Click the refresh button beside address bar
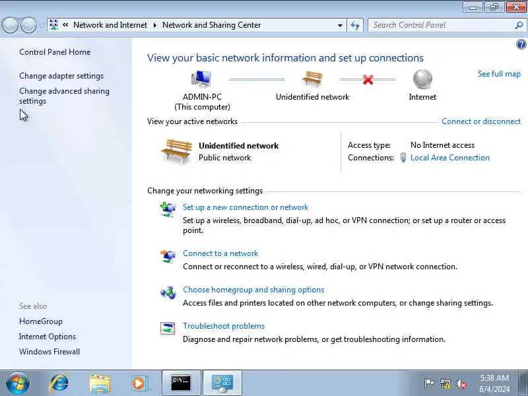The height and width of the screenshot is (396, 528). pos(355,25)
